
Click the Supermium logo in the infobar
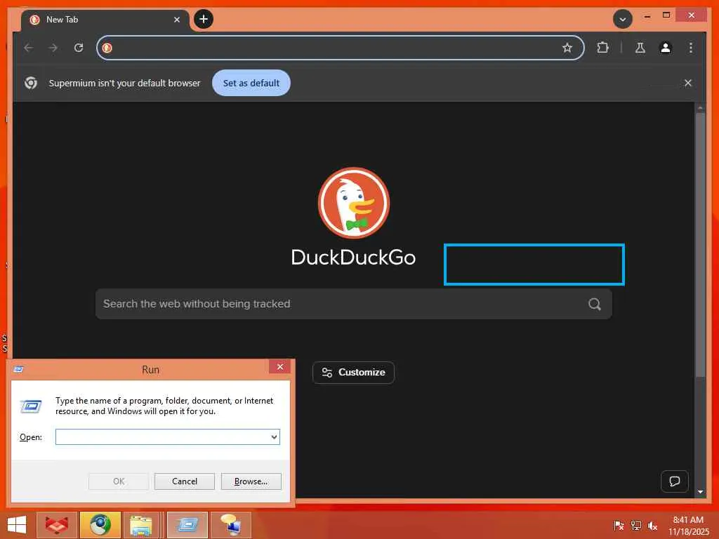tap(31, 83)
